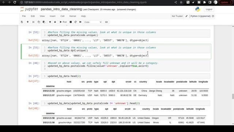Go back in the browser
The width and height of the screenshot is (234, 132).
tap(4, 2)
